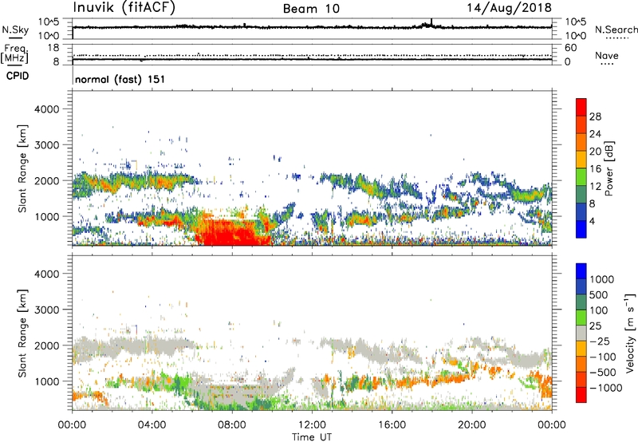Click the 'Power [dB]' colorbar label
The height and width of the screenshot is (442, 638).
(608, 168)
